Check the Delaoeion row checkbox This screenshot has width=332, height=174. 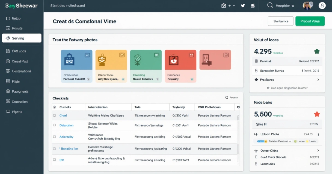(54, 125)
